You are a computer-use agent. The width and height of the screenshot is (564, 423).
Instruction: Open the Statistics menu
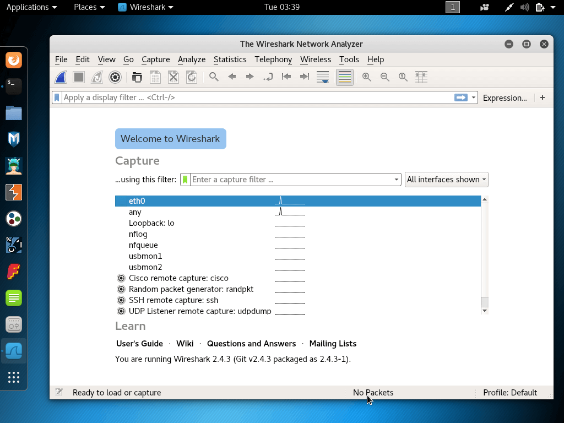click(230, 59)
